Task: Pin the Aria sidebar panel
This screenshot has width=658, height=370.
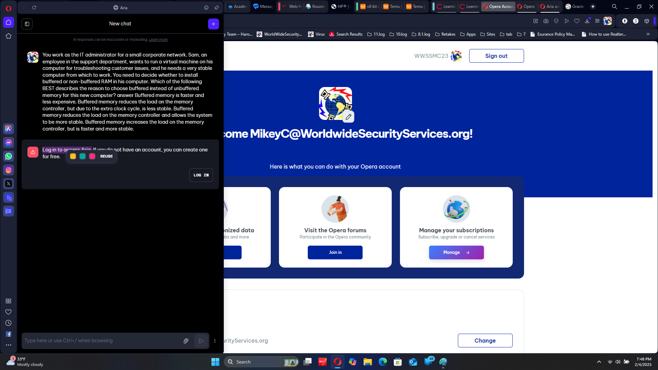Action: 217,8
